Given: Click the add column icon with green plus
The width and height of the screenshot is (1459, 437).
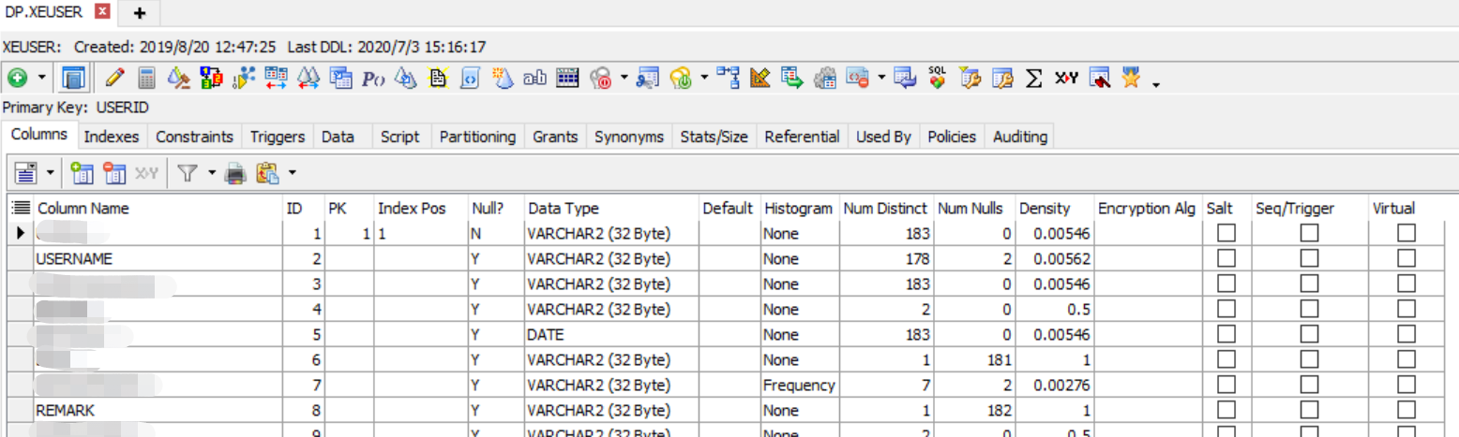Looking at the screenshot, I should click(x=82, y=172).
